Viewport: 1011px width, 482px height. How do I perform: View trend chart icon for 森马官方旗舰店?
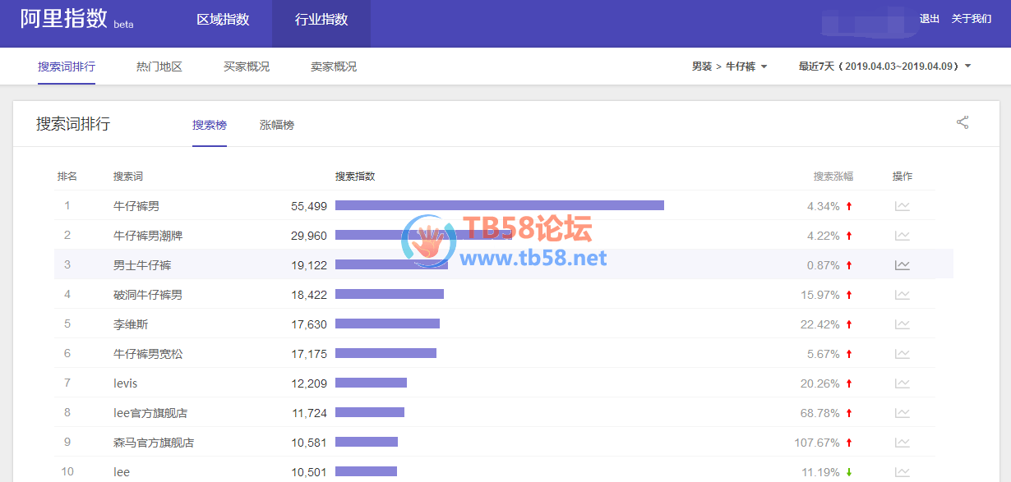[902, 443]
